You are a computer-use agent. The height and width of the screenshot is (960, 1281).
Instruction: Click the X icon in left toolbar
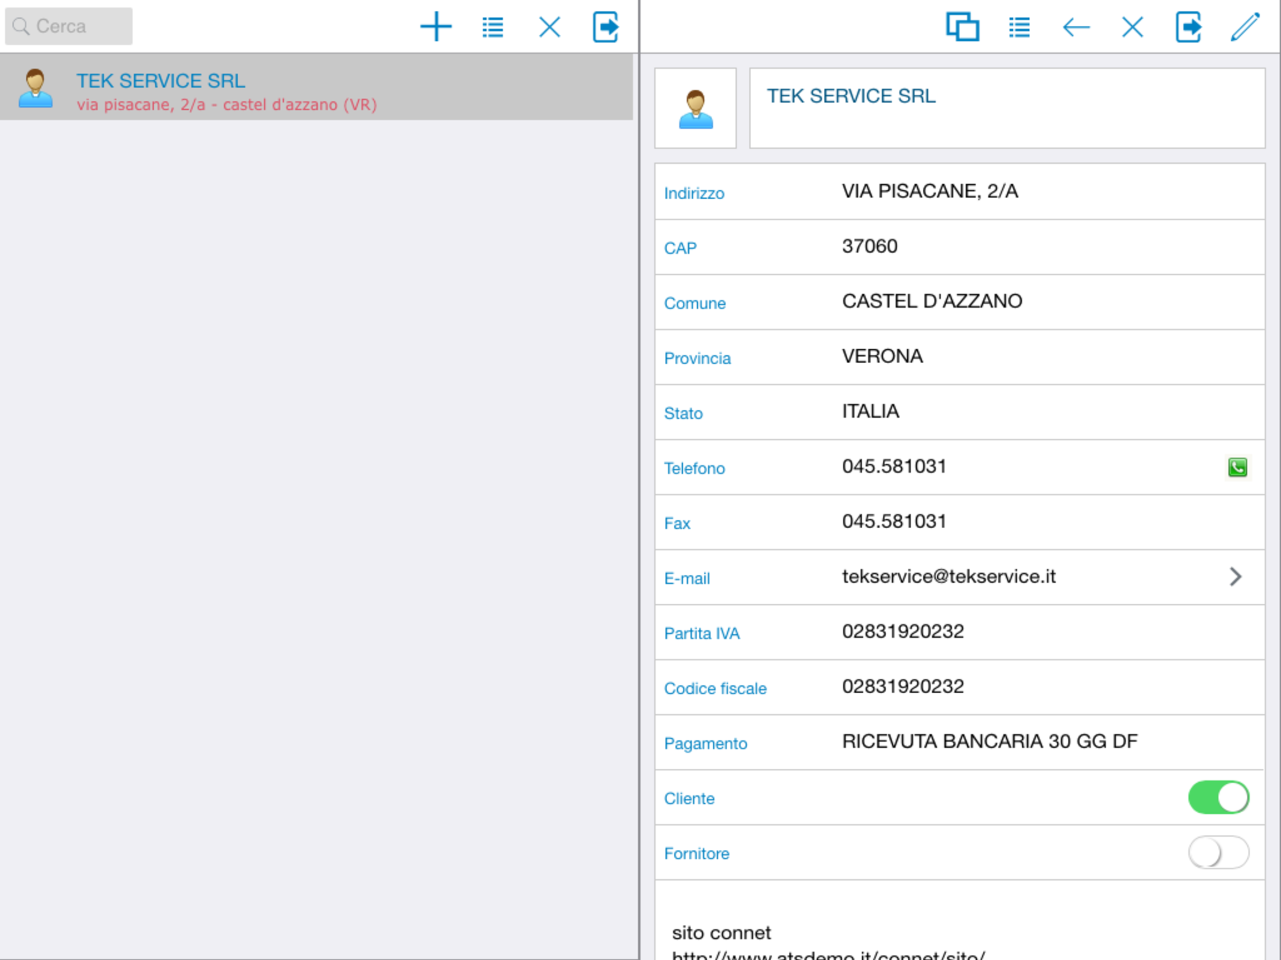tap(549, 27)
